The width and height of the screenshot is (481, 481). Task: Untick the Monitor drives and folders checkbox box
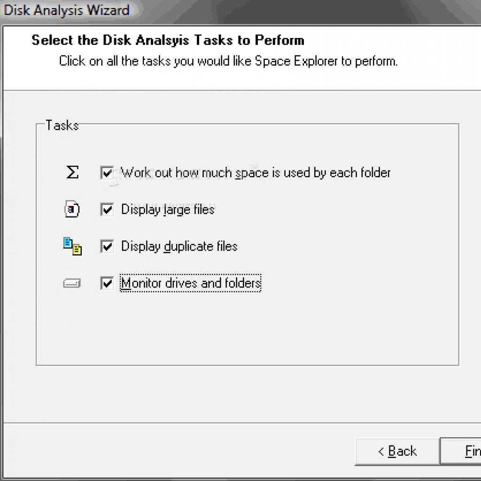[107, 283]
